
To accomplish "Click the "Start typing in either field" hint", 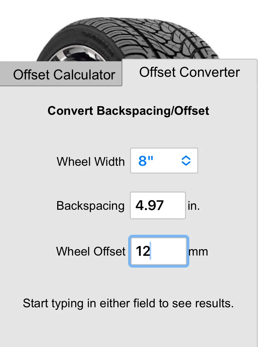I will pos(128,303).
